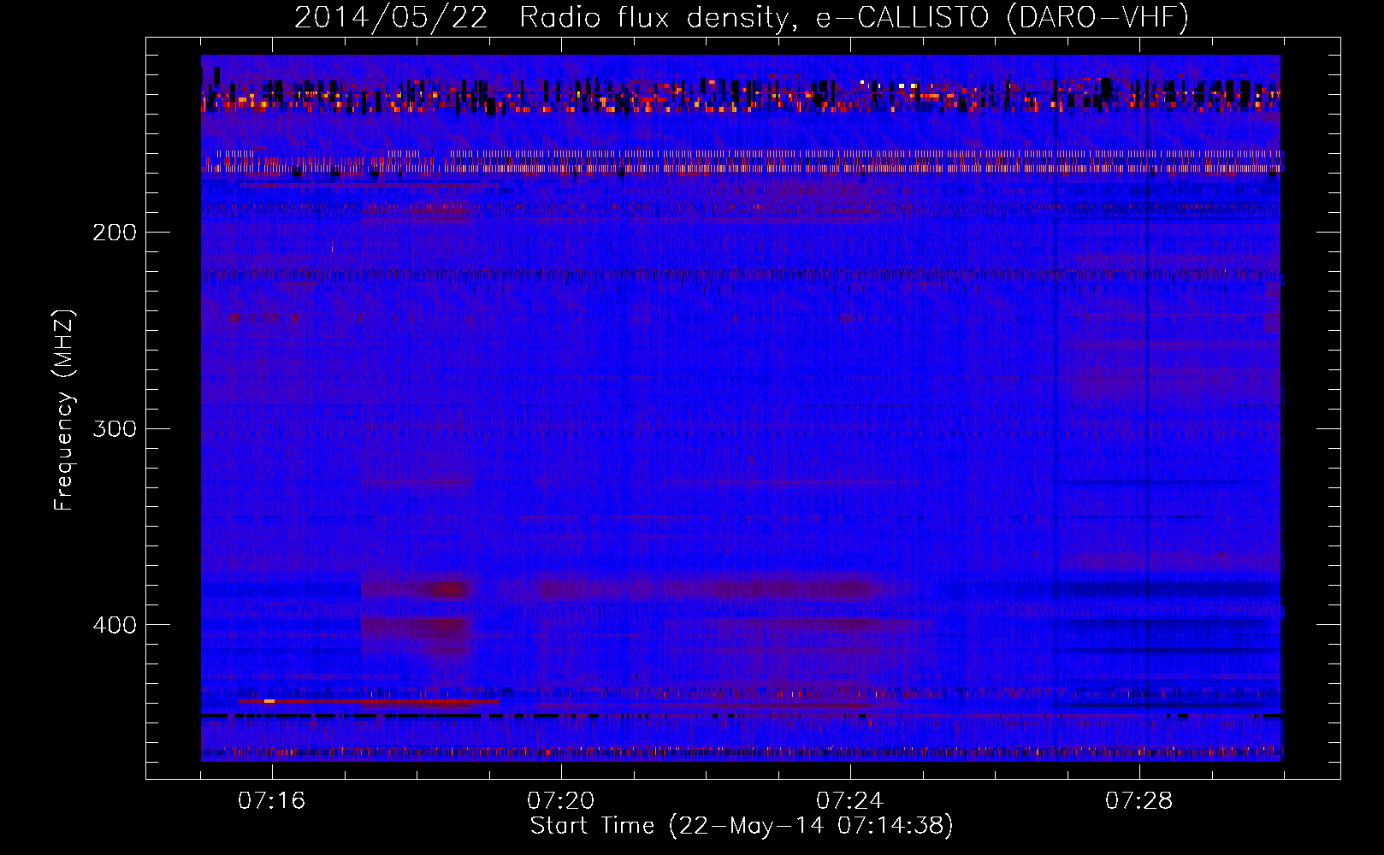This screenshot has width=1384, height=855.
Task: Click the 200 frequency tick label
Action: pos(115,233)
